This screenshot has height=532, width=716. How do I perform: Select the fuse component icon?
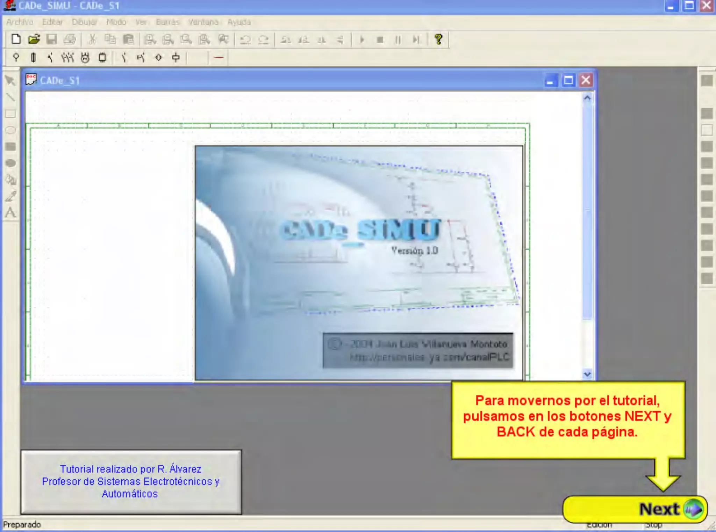[33, 57]
